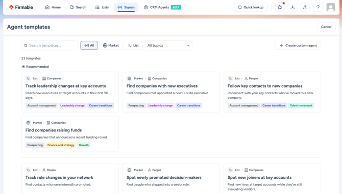Click building icon on Find companies raising funds card

point(48,123)
